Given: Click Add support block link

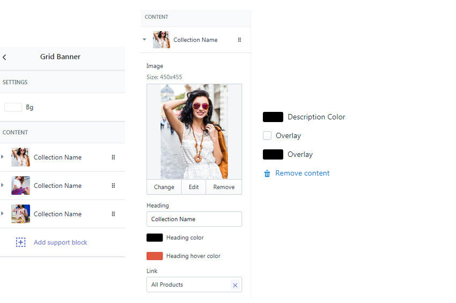Looking at the screenshot, I should click(x=60, y=243).
